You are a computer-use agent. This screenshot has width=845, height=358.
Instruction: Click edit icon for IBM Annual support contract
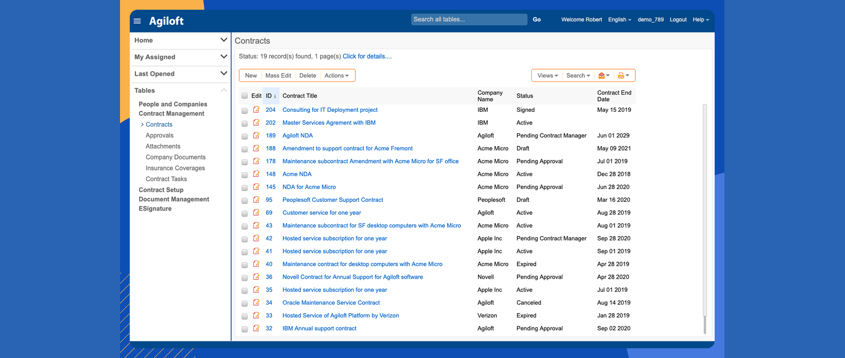256,328
